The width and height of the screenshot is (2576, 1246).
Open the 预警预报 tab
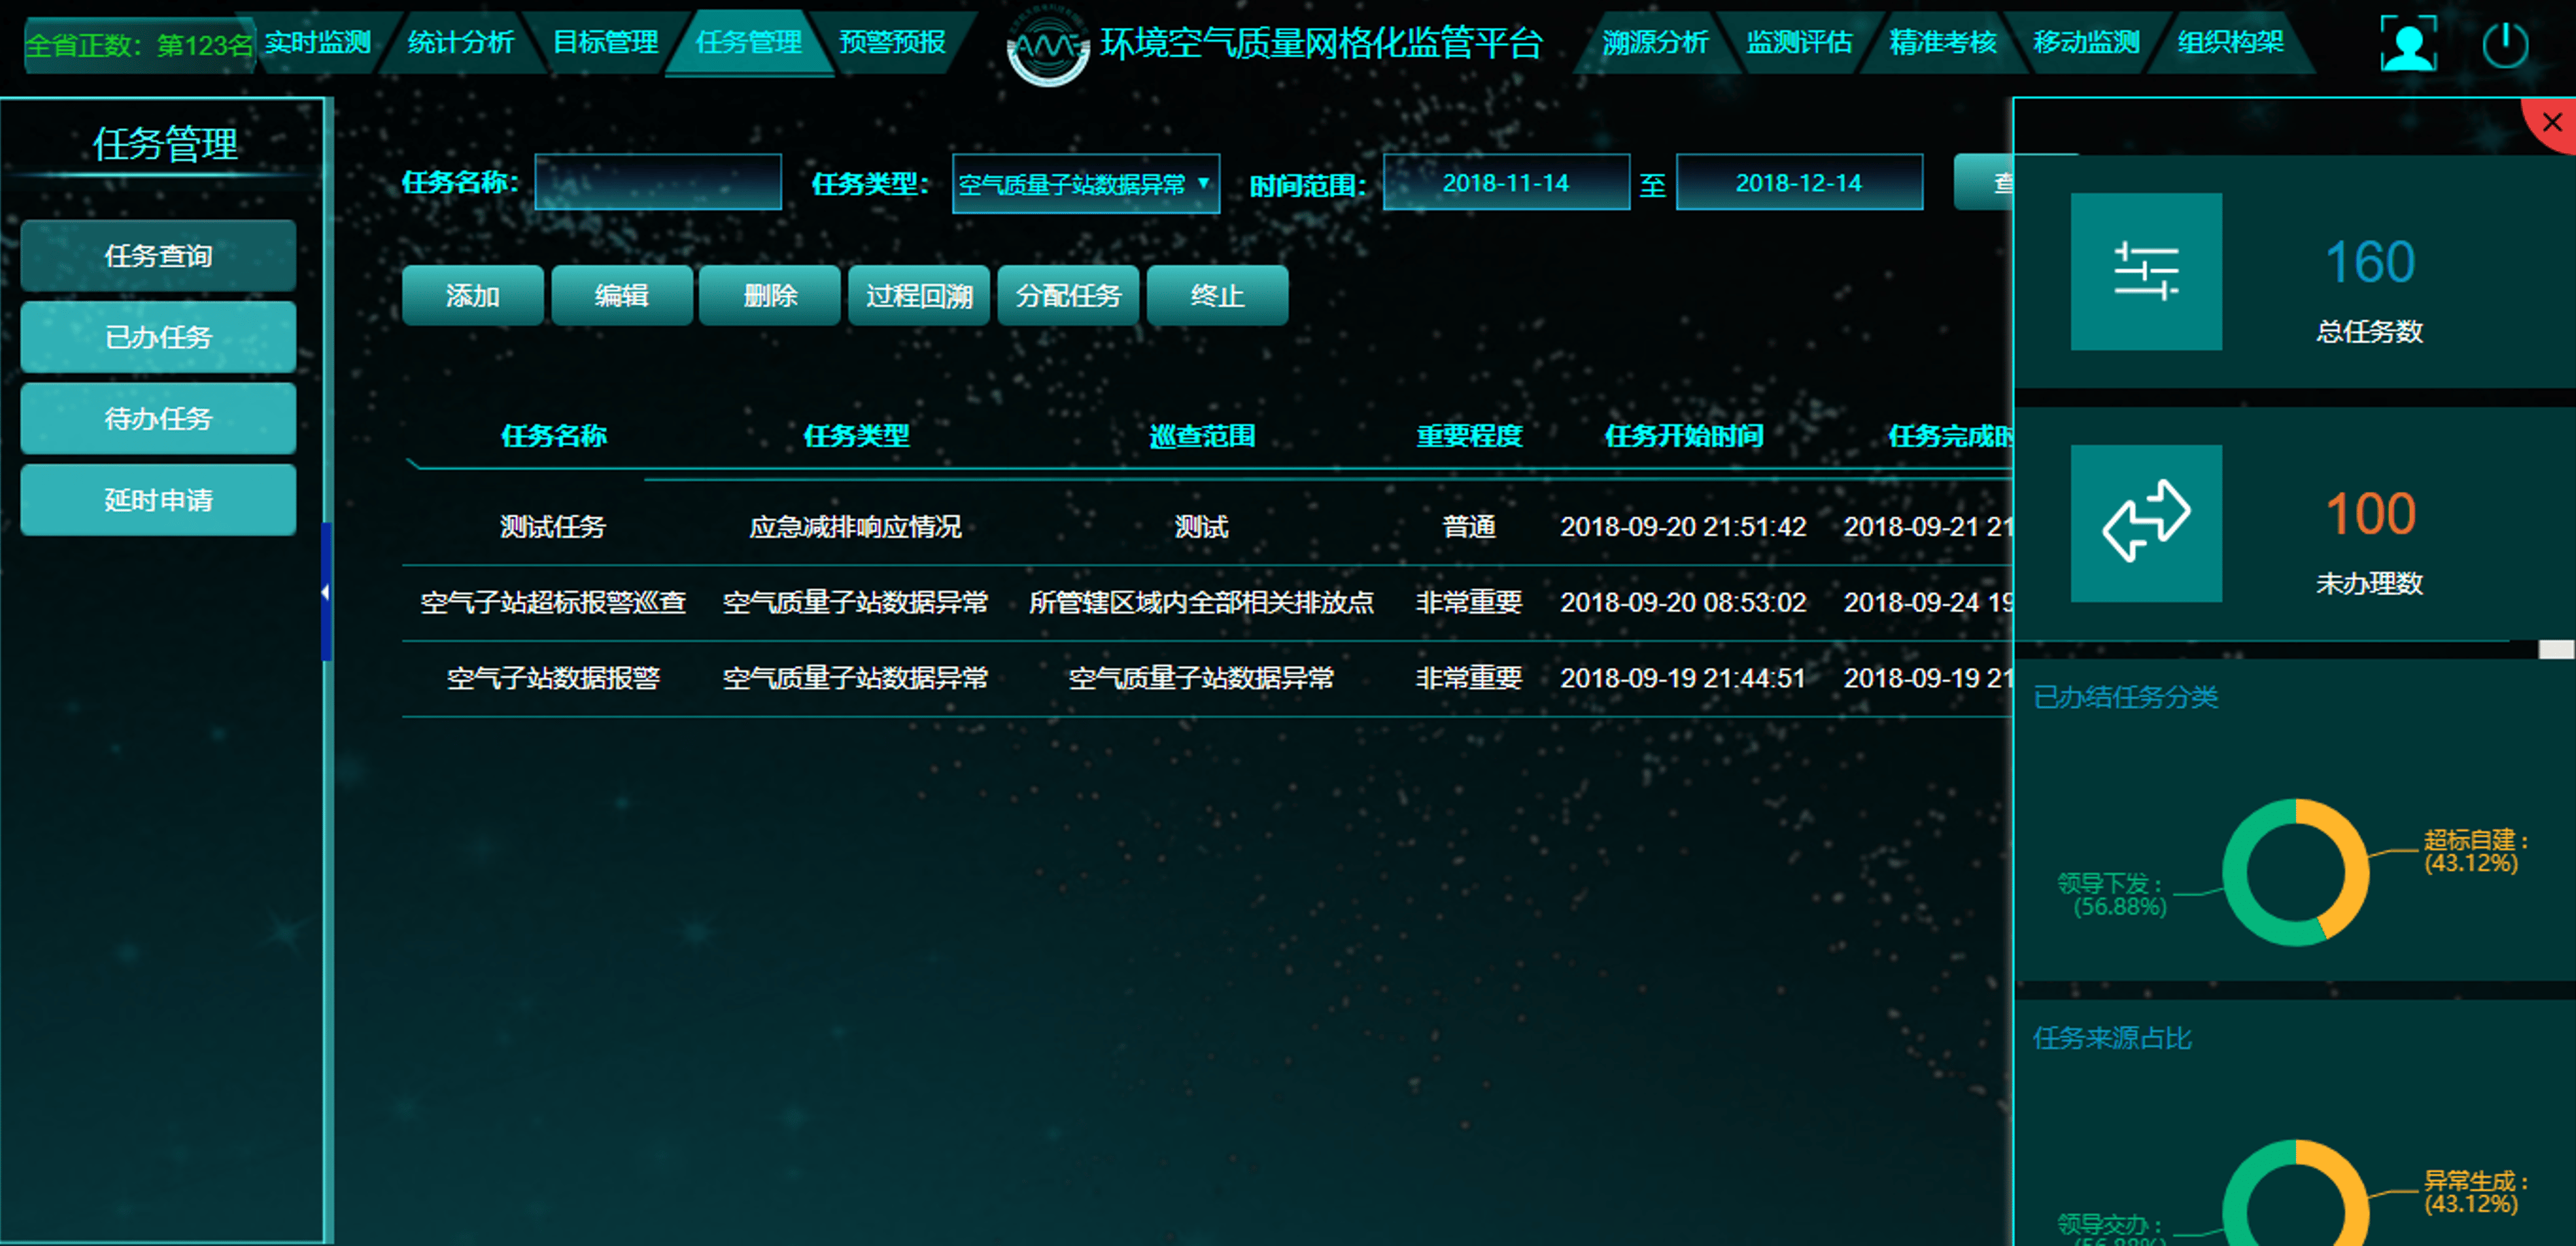[x=892, y=43]
